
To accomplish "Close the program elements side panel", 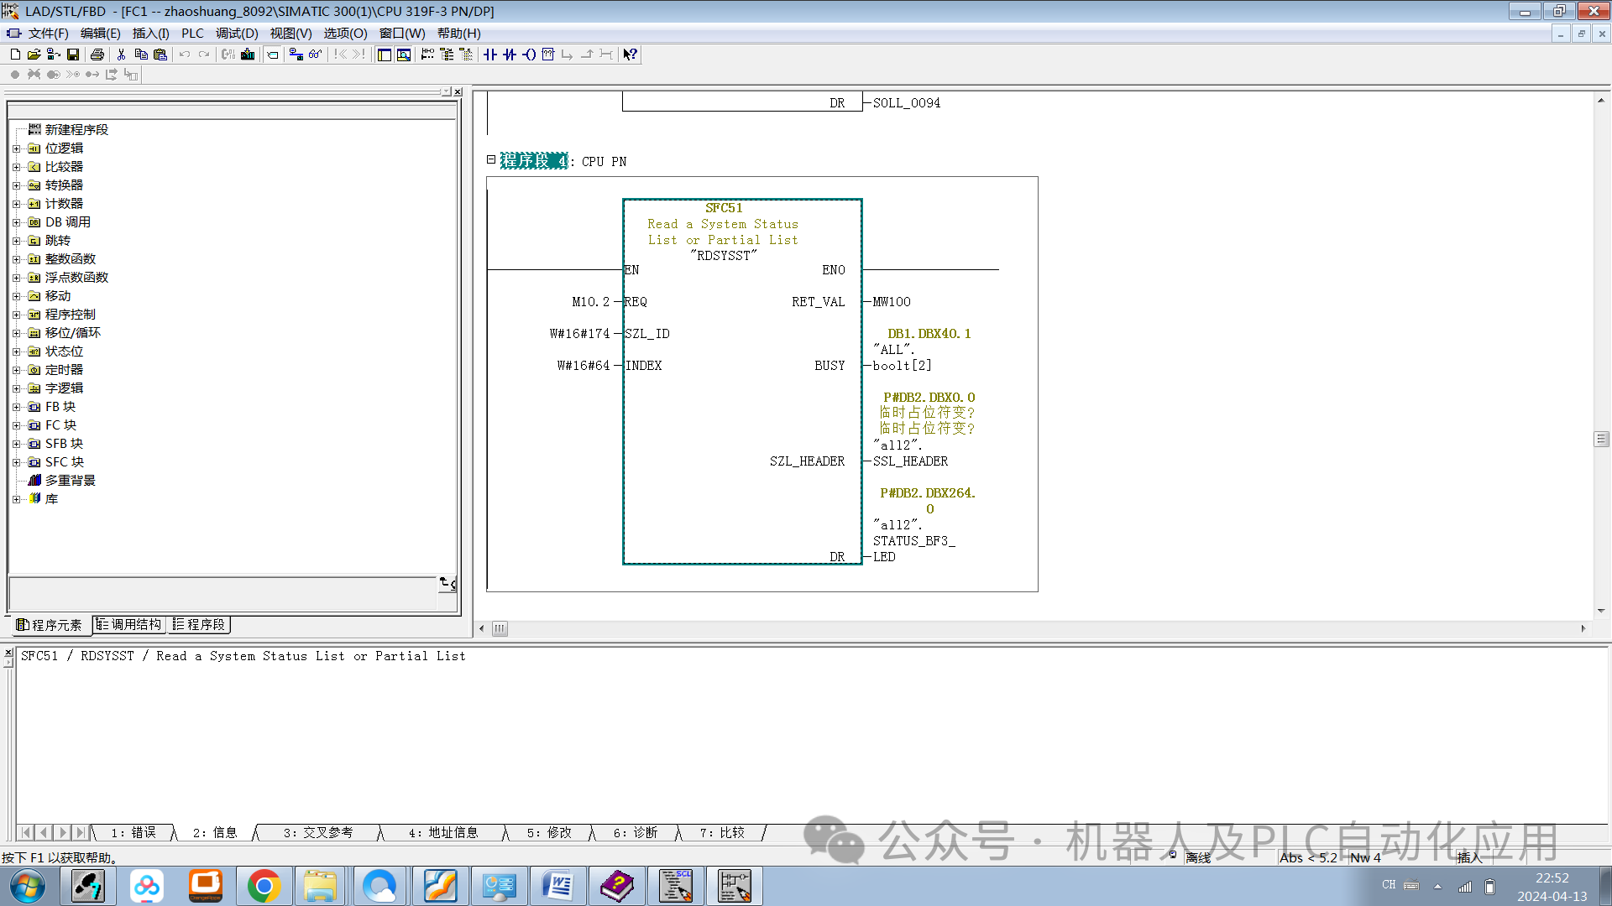I will (458, 91).
